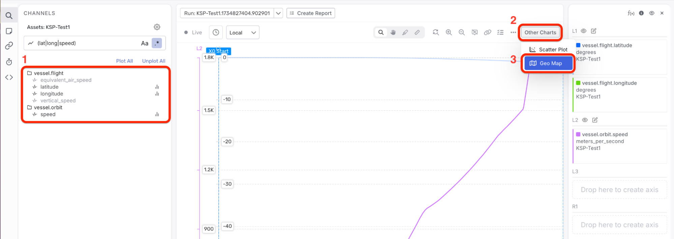Open the clock time range picker
The width and height of the screenshot is (674, 239).
pos(216,32)
